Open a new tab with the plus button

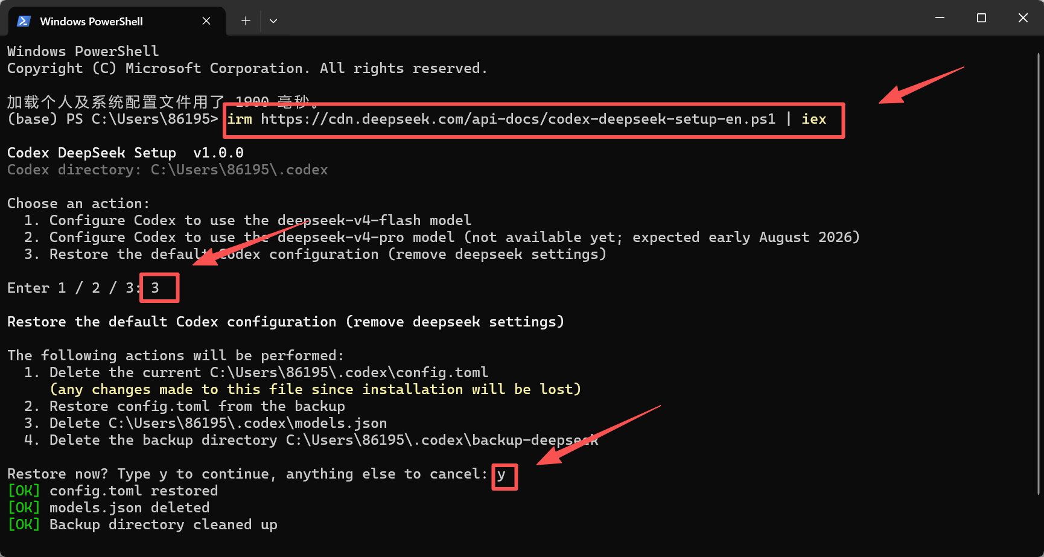(246, 21)
